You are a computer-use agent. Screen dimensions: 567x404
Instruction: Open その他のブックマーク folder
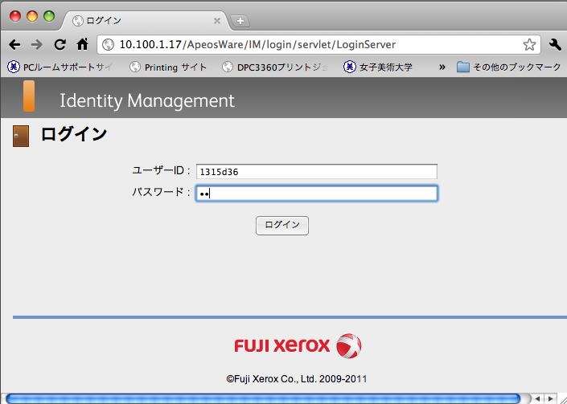pos(507,67)
